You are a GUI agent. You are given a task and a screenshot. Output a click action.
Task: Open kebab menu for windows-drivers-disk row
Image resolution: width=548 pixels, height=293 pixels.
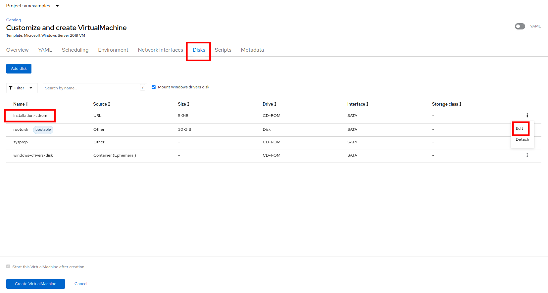tap(527, 155)
